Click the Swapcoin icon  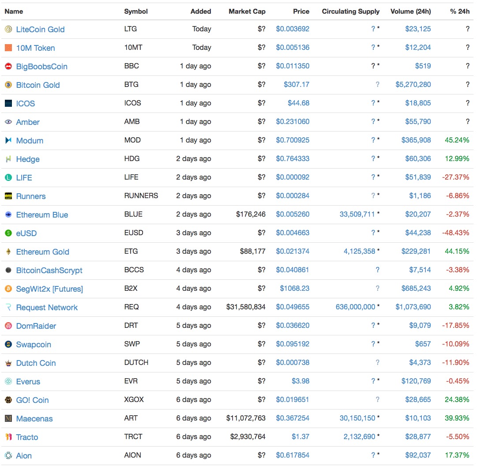point(8,345)
